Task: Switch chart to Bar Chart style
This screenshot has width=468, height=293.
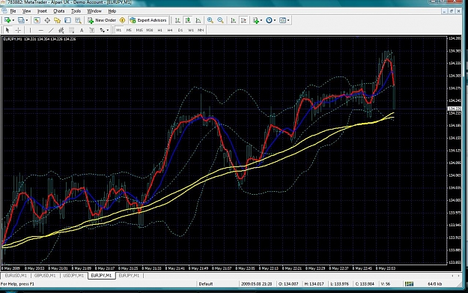Action: [177, 20]
